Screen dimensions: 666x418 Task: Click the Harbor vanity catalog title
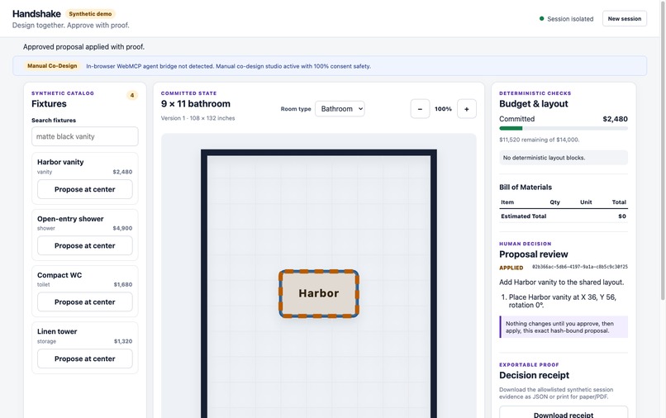coord(60,162)
